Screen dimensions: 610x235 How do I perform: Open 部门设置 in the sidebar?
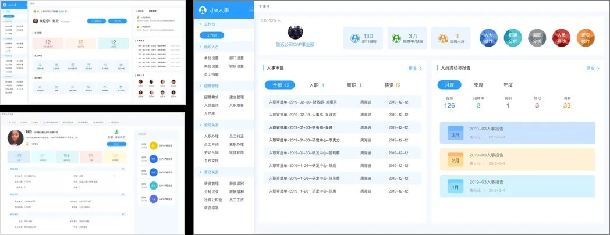coord(236,58)
